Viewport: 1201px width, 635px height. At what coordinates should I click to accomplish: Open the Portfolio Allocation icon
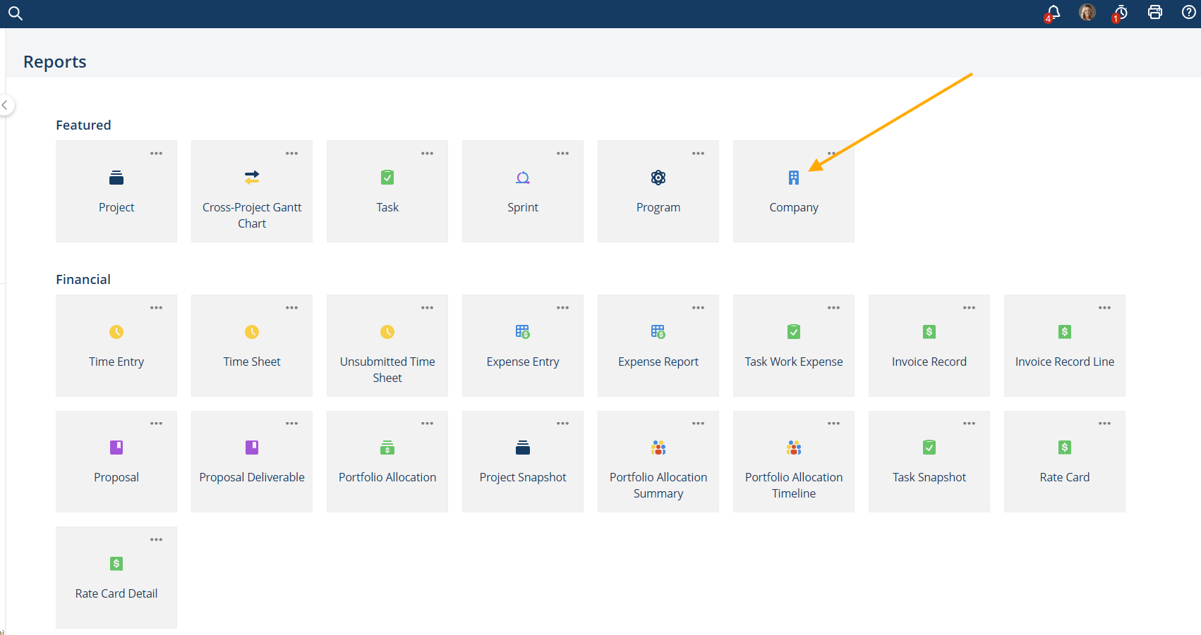pos(387,448)
